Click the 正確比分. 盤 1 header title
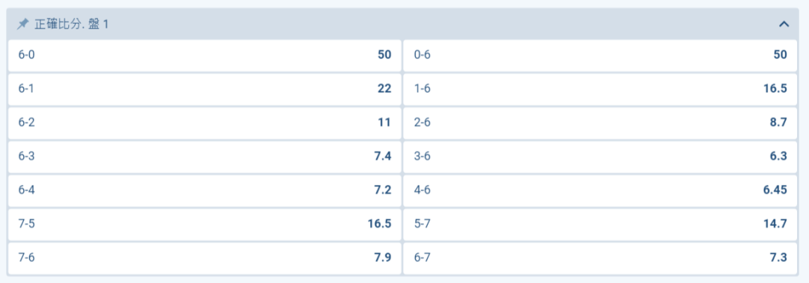 coord(71,24)
